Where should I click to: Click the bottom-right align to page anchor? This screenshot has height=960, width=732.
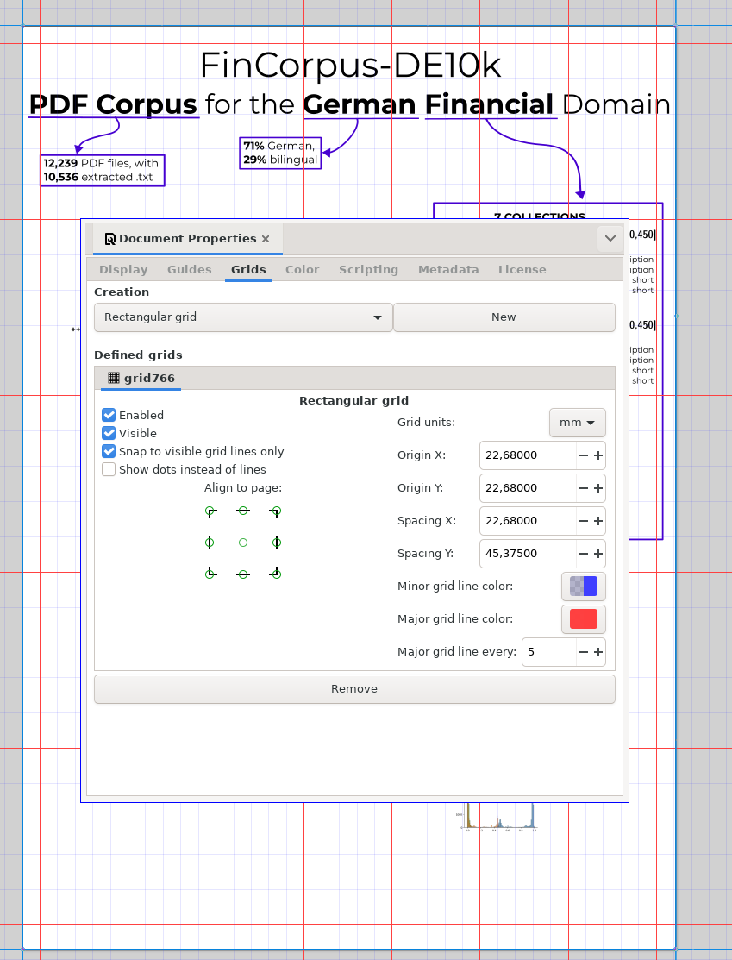276,574
